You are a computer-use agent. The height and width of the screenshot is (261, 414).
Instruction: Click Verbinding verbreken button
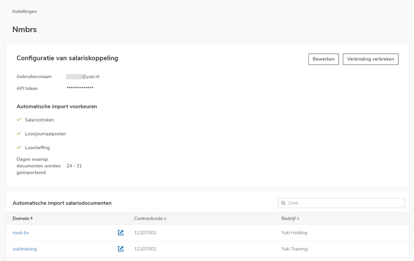coord(371,59)
